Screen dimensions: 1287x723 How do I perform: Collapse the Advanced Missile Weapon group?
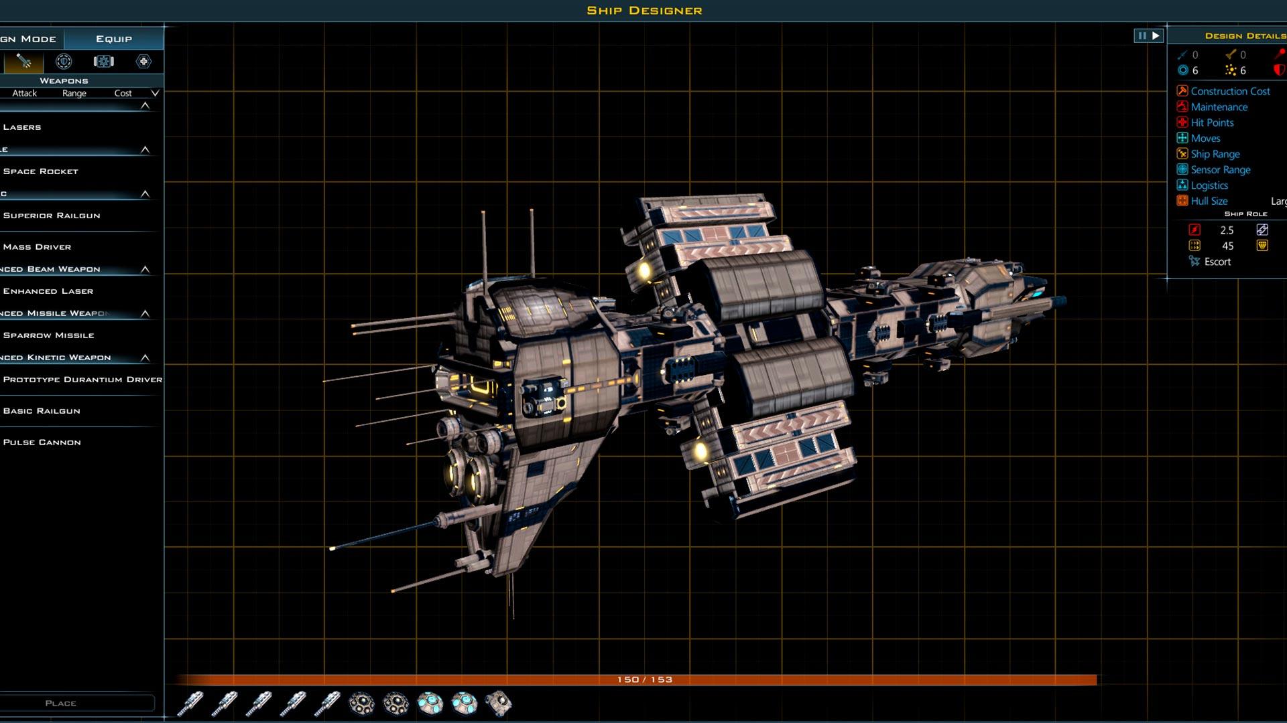tap(145, 313)
